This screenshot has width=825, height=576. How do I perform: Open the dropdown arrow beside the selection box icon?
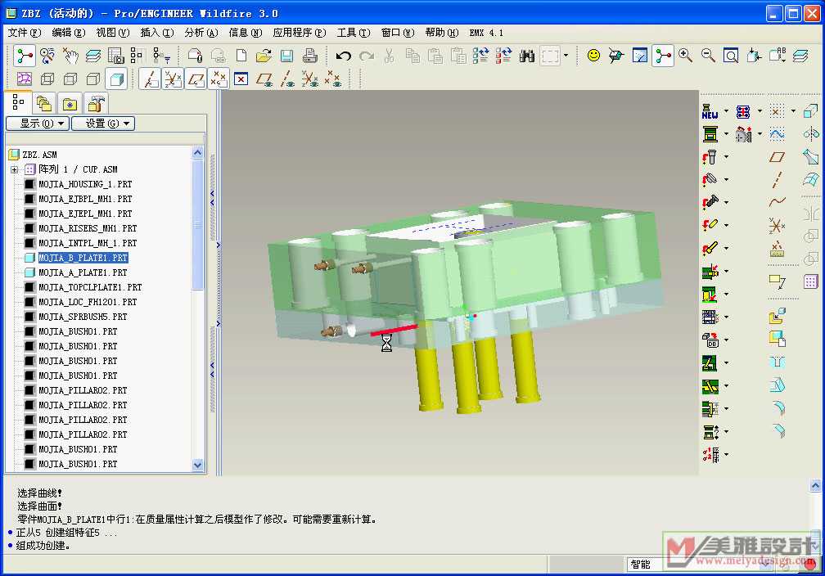(x=566, y=56)
